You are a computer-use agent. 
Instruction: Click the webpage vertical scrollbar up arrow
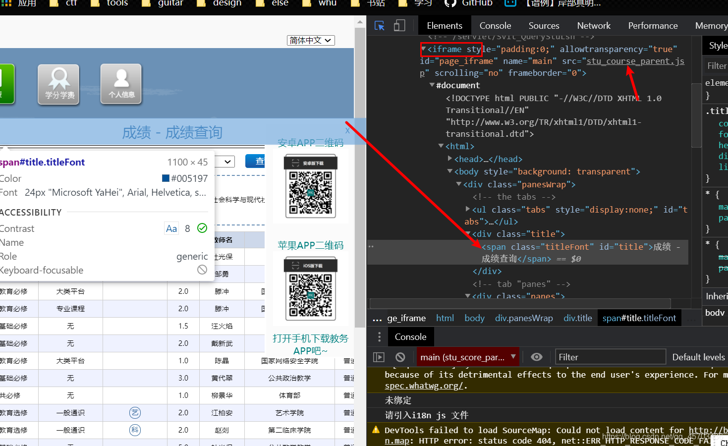360,22
